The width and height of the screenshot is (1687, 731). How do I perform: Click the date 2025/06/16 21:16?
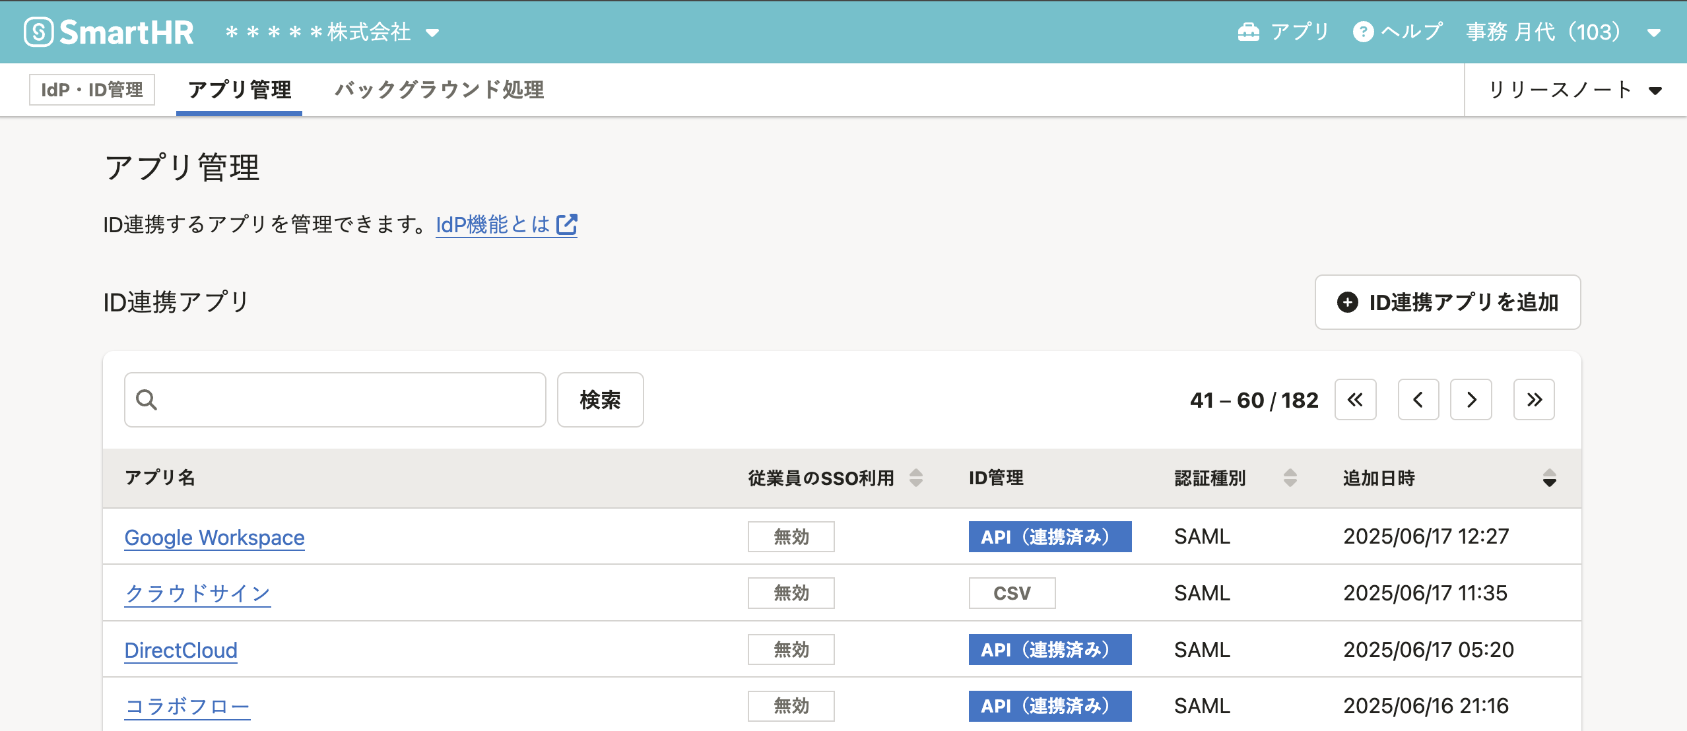[x=1426, y=706]
